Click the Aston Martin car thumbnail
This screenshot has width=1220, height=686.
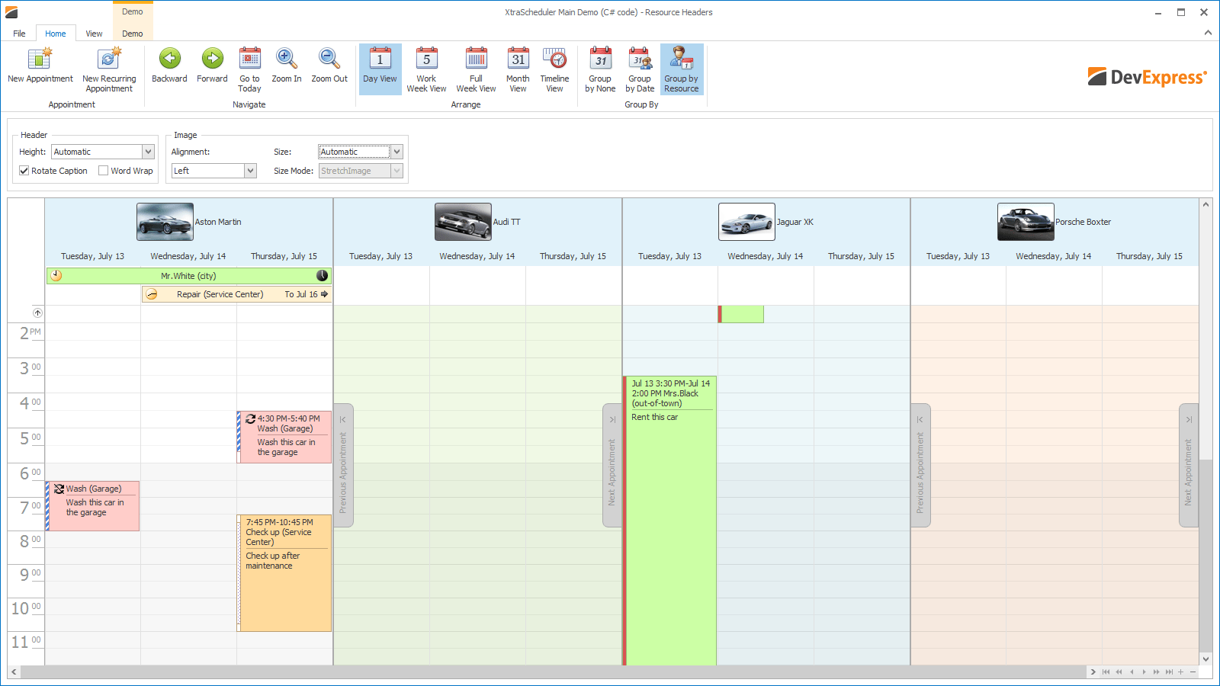(x=165, y=222)
